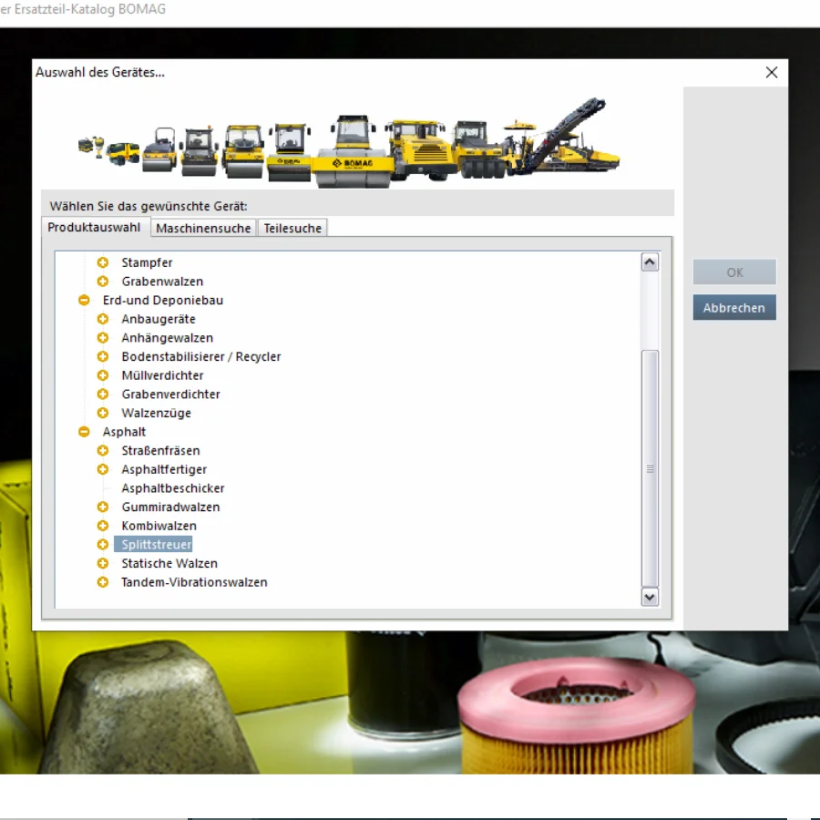Click the tree scrollbar up arrow
The width and height of the screenshot is (820, 820).
[650, 262]
